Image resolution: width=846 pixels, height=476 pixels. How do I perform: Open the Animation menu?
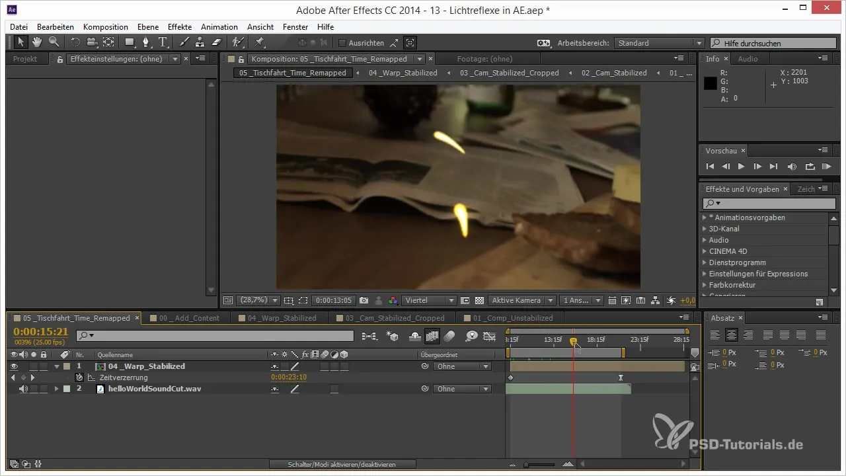[219, 27]
